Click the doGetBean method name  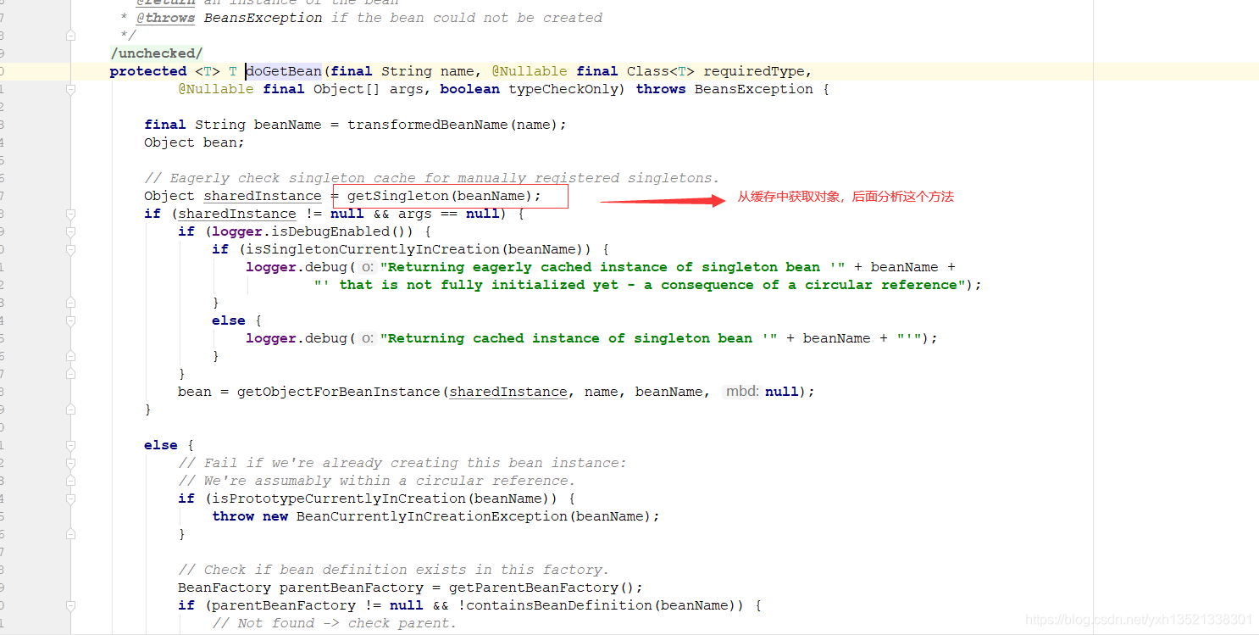(284, 71)
